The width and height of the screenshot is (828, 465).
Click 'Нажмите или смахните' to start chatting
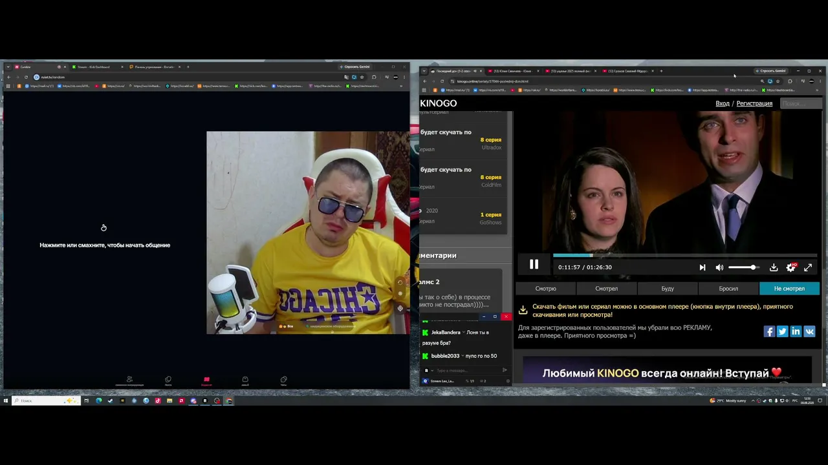pyautogui.click(x=105, y=245)
